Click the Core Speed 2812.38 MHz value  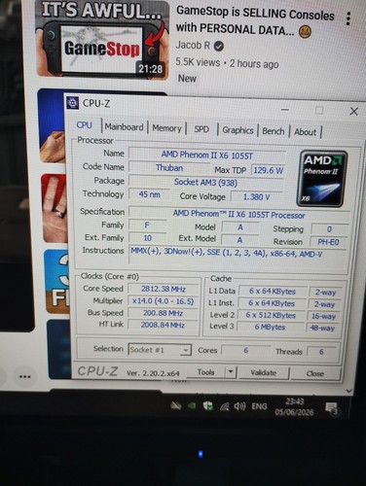(x=164, y=289)
